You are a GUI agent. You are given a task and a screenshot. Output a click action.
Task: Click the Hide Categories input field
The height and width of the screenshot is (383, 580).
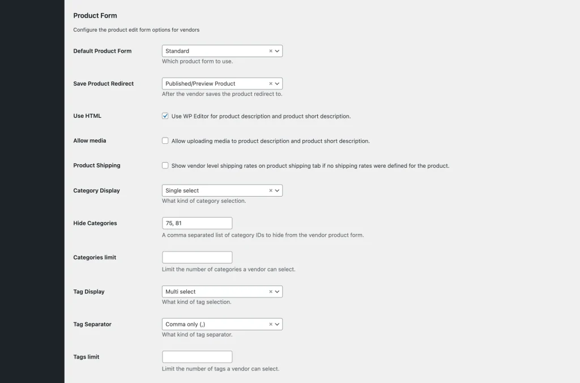pyautogui.click(x=197, y=223)
